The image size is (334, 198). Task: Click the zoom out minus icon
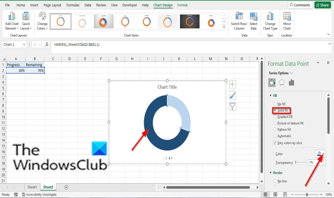(292, 194)
